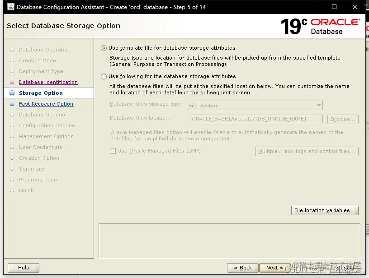Open Database Identification step link
Viewport: 369px width, 278px height.
[48, 82]
